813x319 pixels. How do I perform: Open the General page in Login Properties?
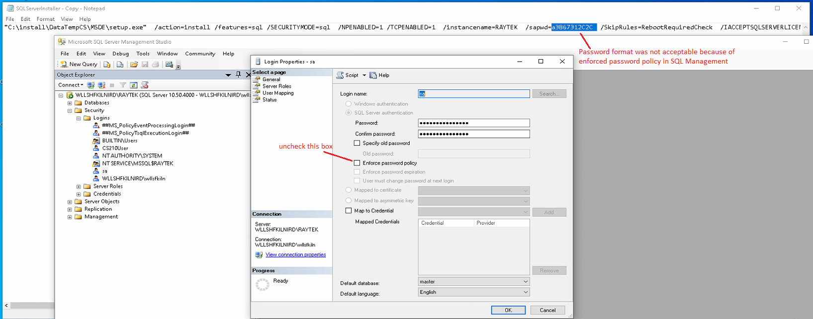click(271, 80)
